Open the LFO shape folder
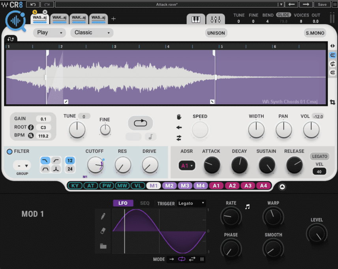338x269 pixels. point(103,246)
